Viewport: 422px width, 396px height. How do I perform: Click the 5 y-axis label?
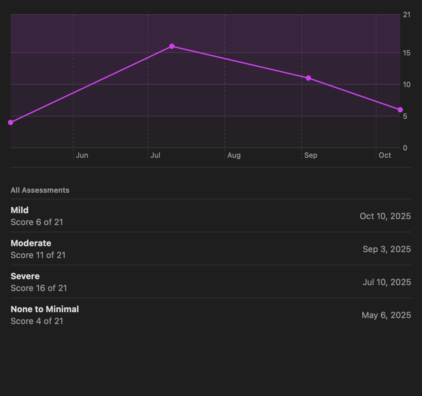(405, 116)
